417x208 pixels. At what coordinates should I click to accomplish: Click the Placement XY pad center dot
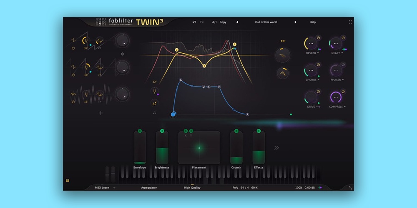pyautogui.click(x=199, y=148)
